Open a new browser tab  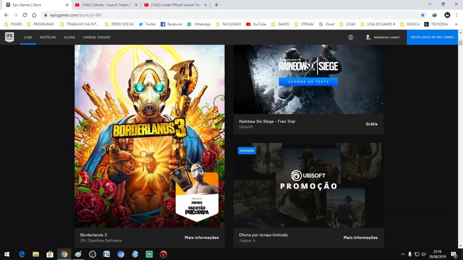coord(216,5)
